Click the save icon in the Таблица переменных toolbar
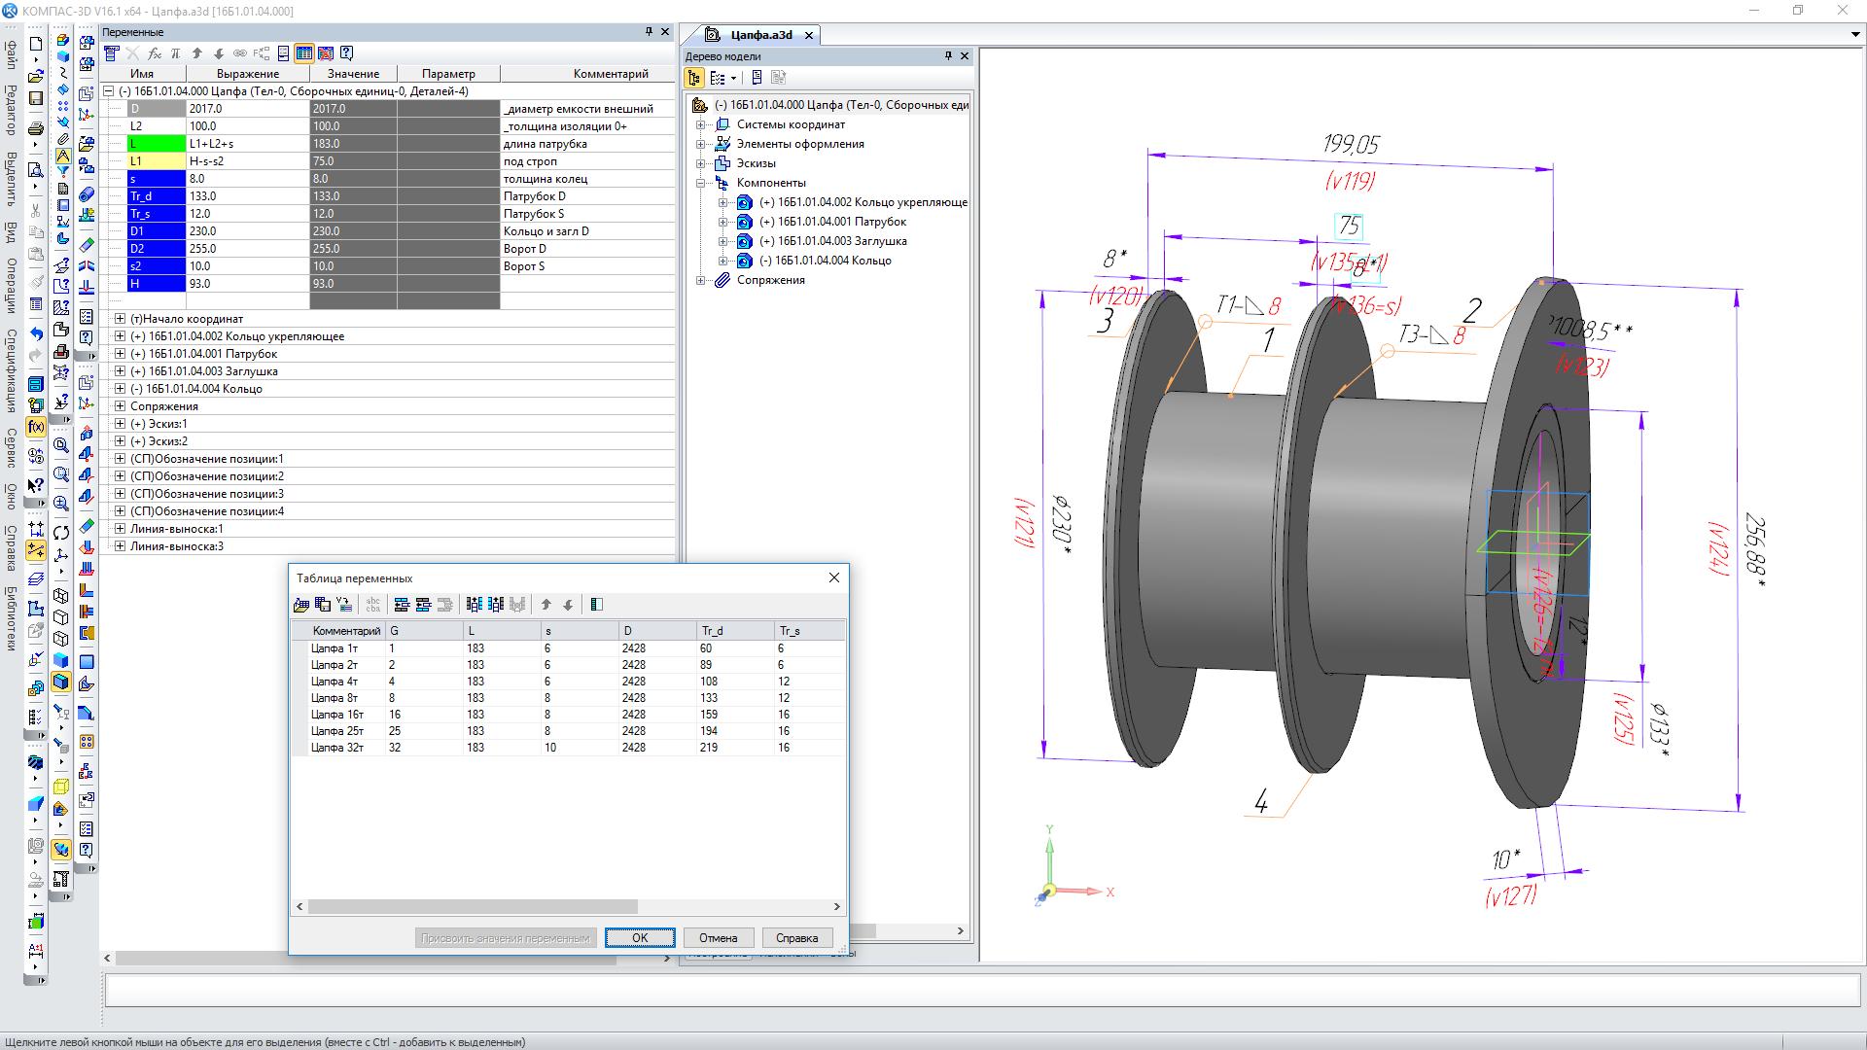 point(323,605)
